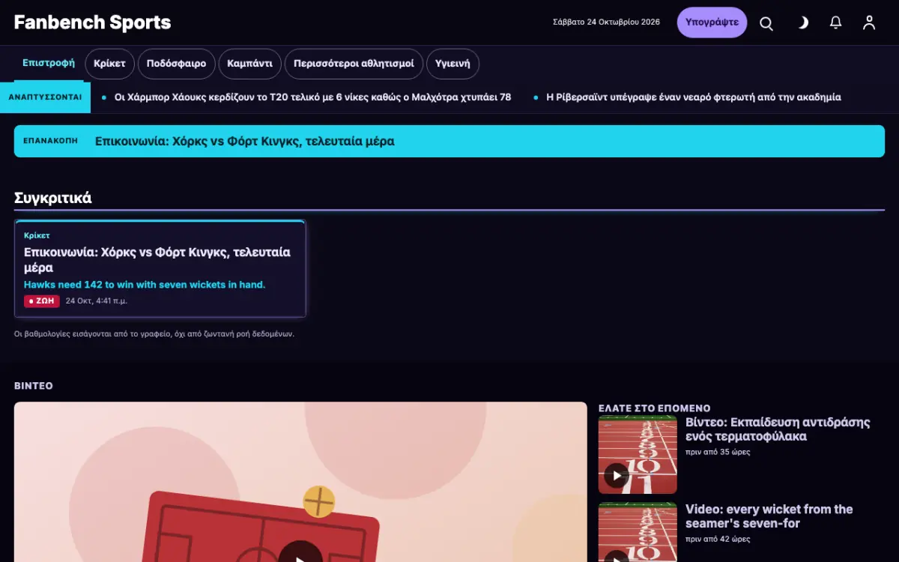Open the ΕΠΑΝΑΚΟΠΗ breaking banner headline
The width and height of the screenshot is (899, 562).
pyautogui.click(x=245, y=141)
